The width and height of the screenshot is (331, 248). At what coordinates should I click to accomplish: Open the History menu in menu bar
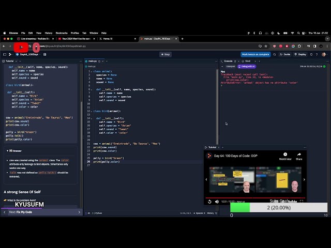(x=48, y=33)
